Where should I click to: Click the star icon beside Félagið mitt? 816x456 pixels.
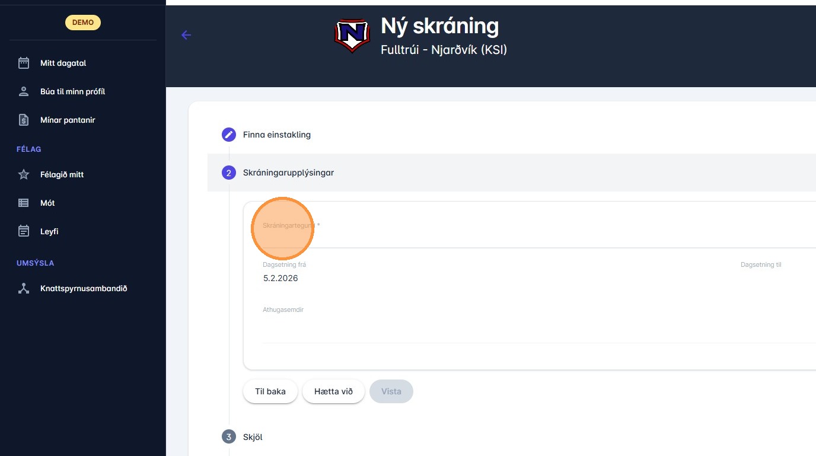click(24, 174)
